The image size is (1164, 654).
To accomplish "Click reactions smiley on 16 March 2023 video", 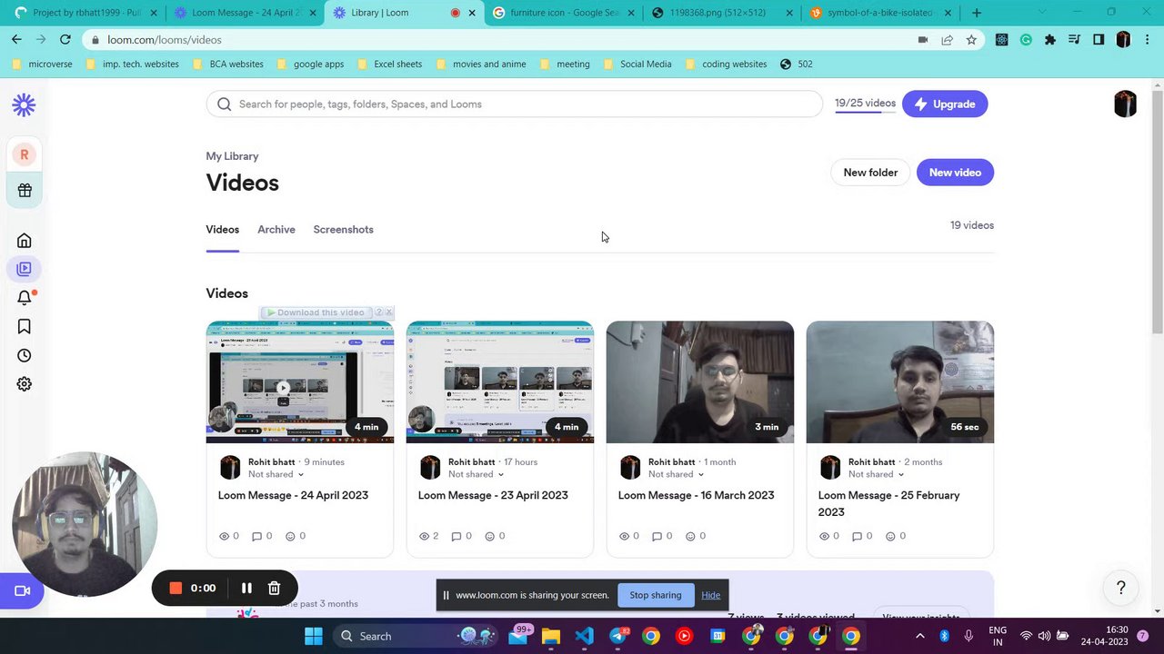I will [690, 537].
